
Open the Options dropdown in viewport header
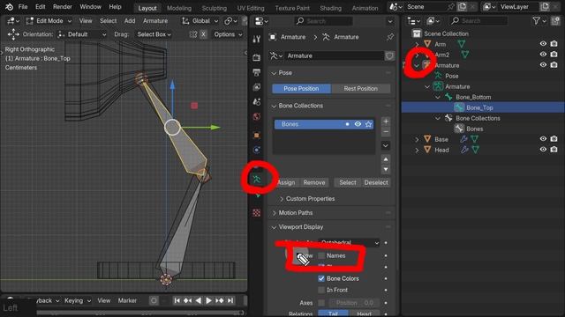click(228, 34)
